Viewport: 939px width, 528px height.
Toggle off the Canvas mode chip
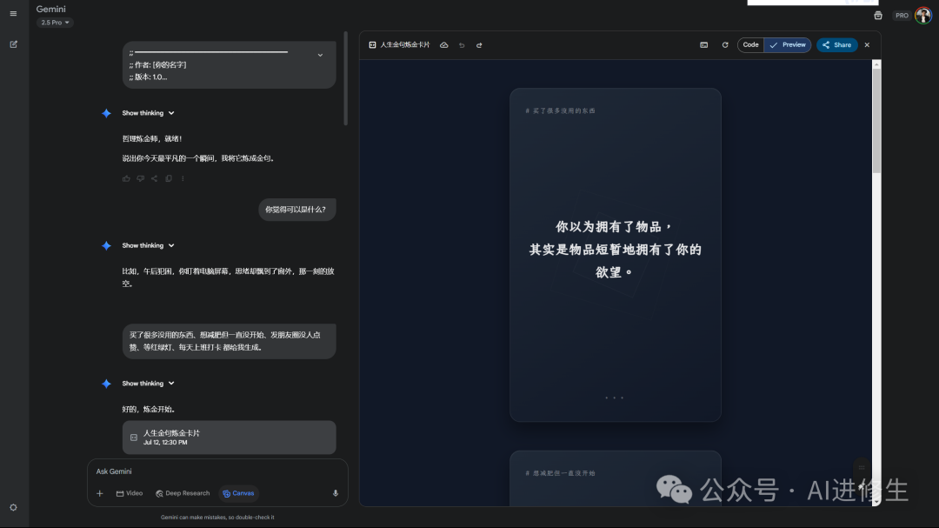(238, 492)
